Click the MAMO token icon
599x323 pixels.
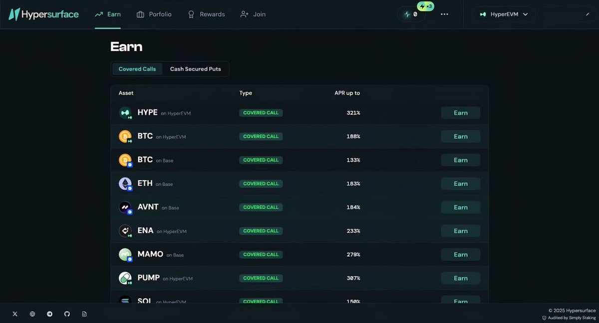click(125, 255)
